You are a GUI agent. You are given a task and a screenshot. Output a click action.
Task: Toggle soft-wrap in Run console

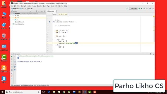tap(15, 62)
